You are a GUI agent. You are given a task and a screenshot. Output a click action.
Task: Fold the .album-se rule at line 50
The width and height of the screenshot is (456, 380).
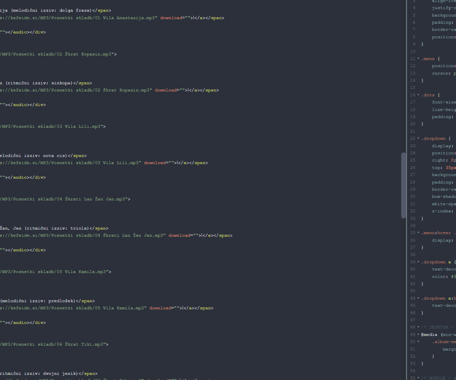418,342
